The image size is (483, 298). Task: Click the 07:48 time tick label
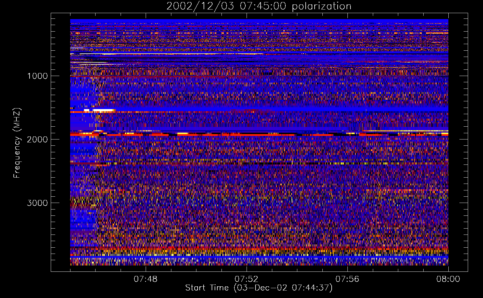[146, 279]
